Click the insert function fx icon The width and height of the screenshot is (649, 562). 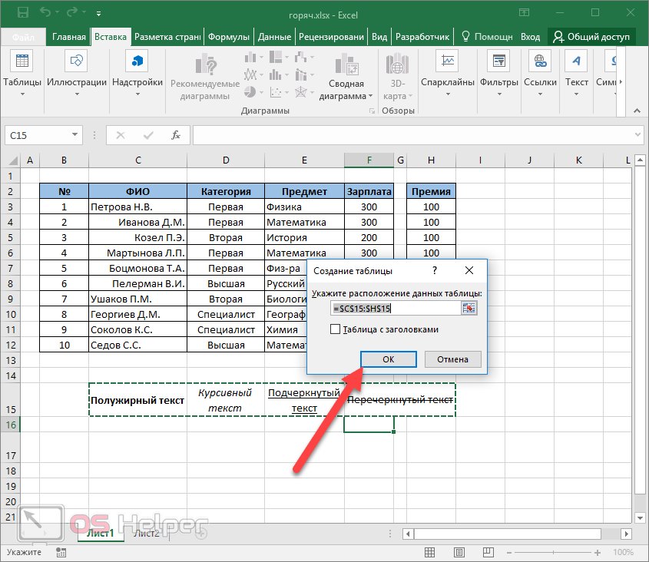(x=175, y=135)
